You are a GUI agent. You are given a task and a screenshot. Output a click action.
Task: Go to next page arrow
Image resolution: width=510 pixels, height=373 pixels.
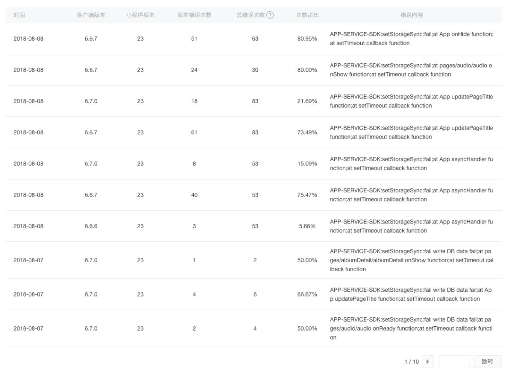point(428,362)
